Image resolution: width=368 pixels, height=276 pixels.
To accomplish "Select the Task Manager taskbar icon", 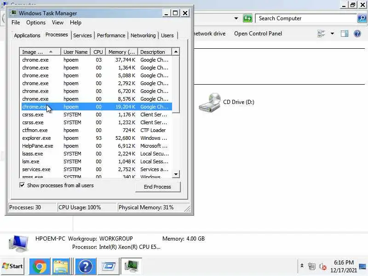I will [131, 266].
